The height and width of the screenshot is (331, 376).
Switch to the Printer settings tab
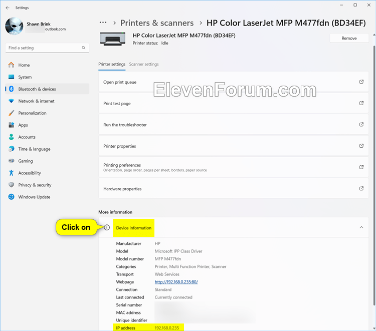[x=112, y=64]
